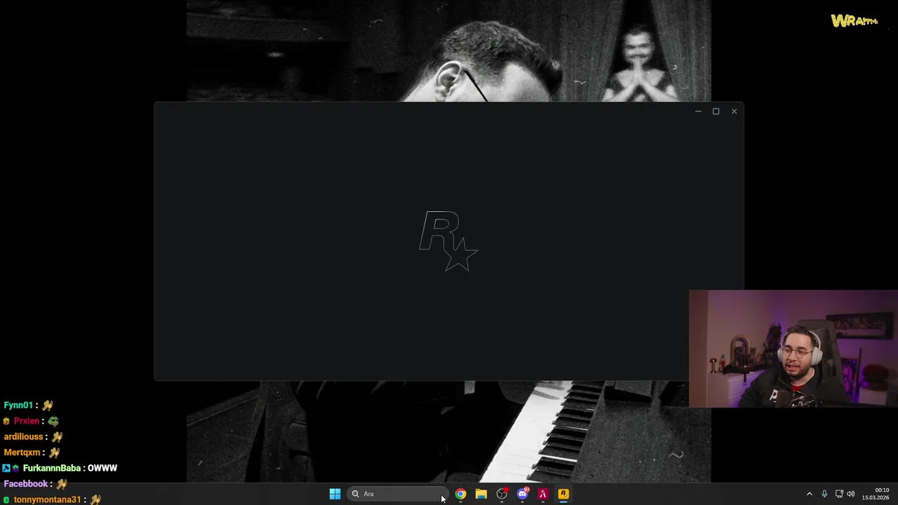Open volume control tray icon
This screenshot has width=898, height=505.
pos(852,494)
